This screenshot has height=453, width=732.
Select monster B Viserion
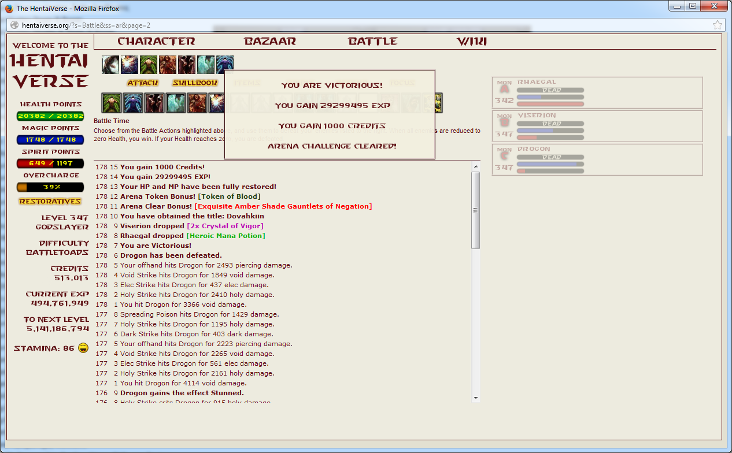pos(597,126)
